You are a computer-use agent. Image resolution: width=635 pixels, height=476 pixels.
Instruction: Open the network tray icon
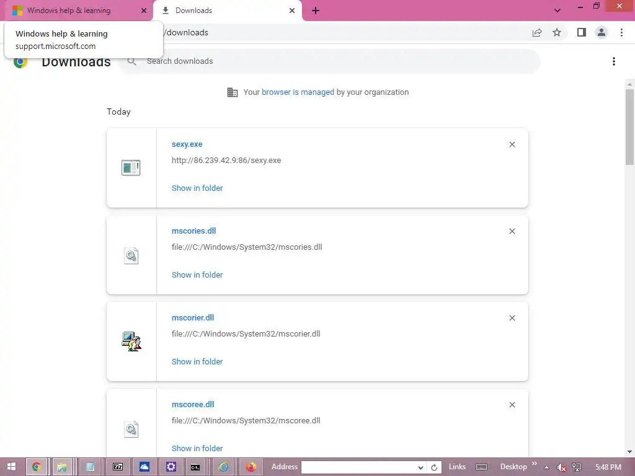[x=577, y=467]
